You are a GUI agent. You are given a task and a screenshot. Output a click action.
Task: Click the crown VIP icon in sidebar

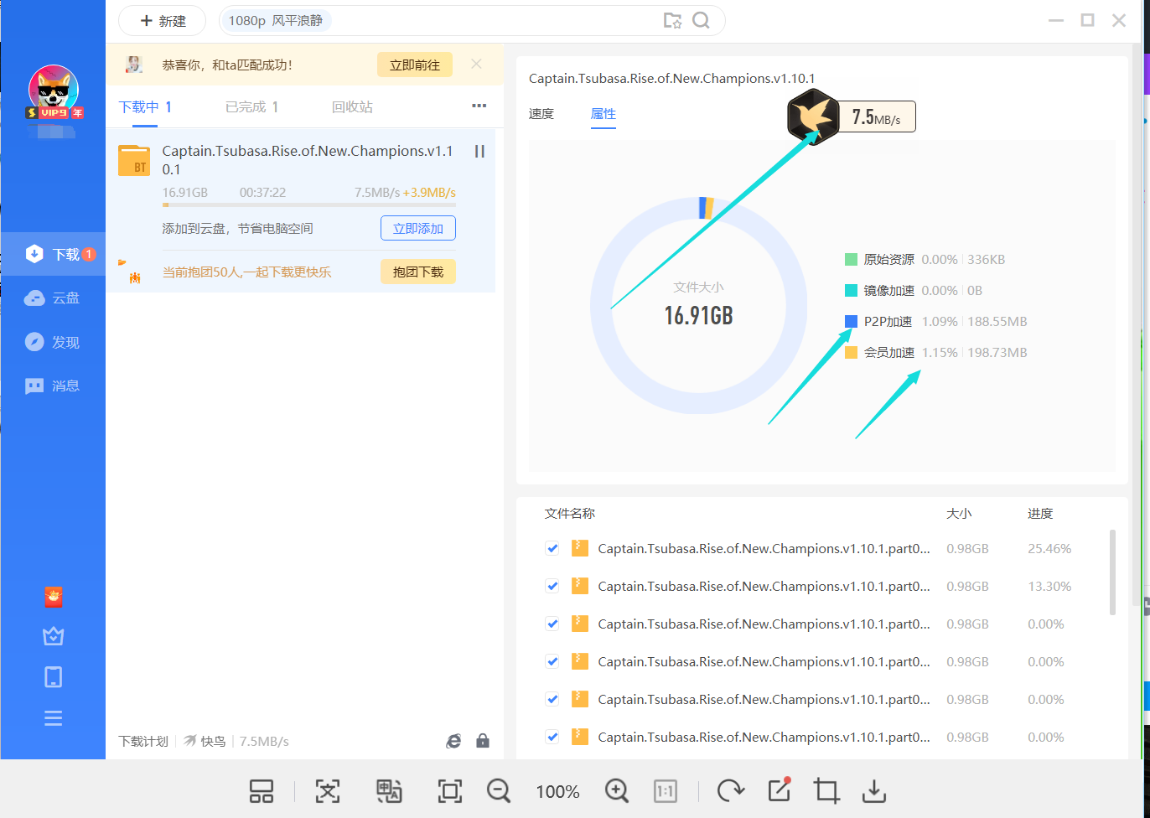tap(53, 636)
